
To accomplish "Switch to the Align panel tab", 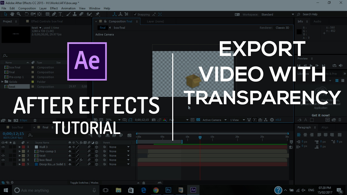I will pyautogui.click(x=324, y=127).
